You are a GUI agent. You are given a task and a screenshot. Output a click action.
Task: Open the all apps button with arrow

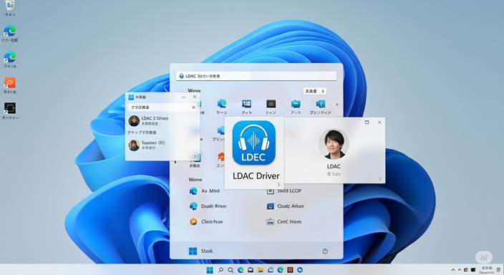[315, 91]
